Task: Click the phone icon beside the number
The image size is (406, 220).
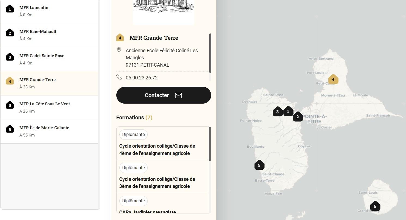Action: 119,77
